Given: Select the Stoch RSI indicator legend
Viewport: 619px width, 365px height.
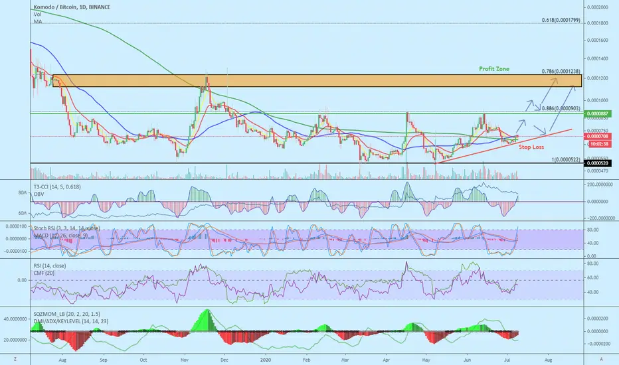Looking at the screenshot, I should [66, 228].
